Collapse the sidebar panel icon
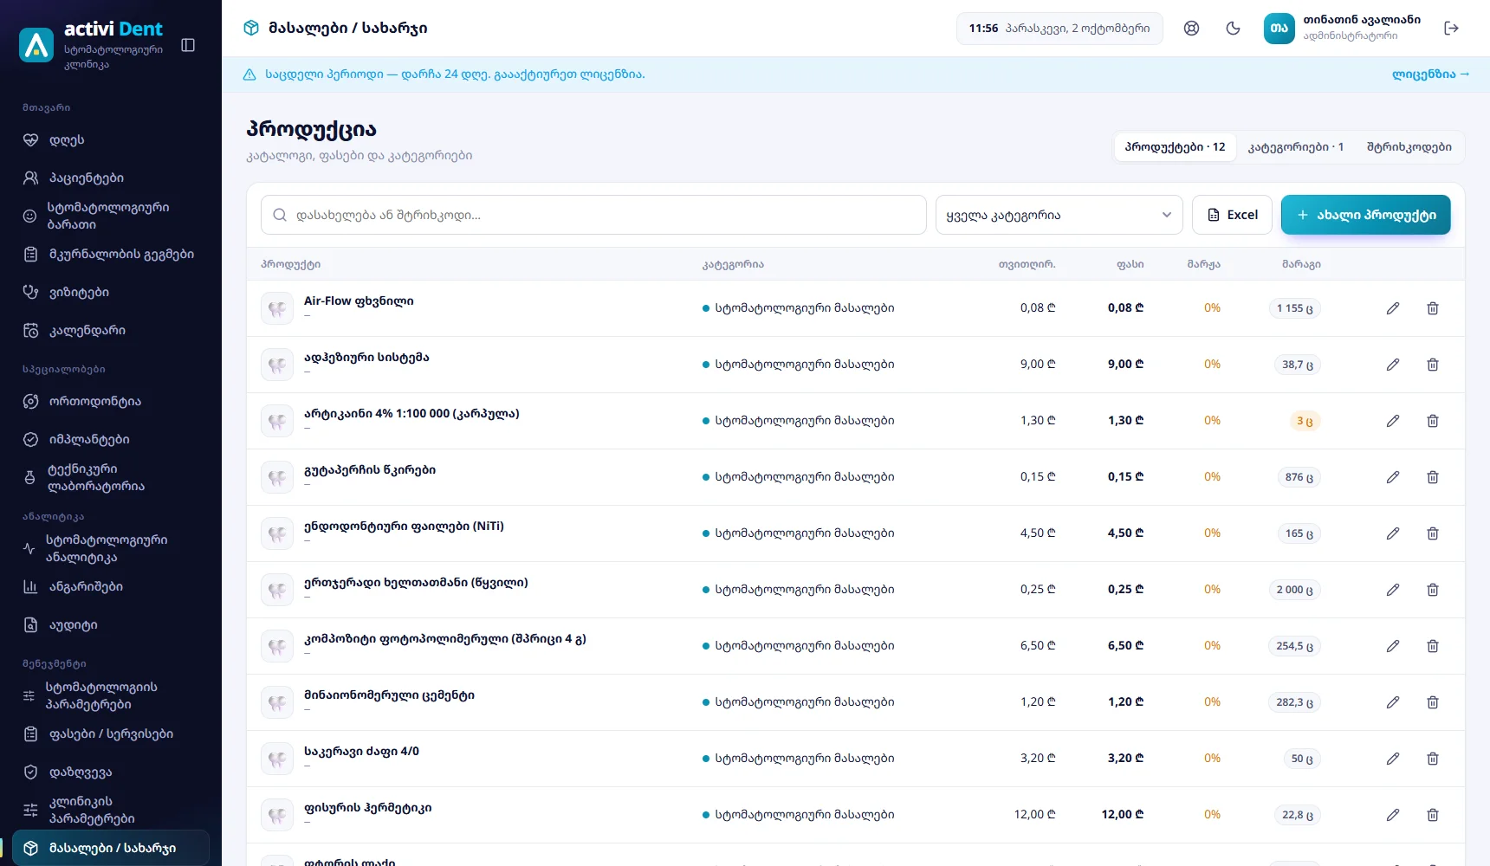The width and height of the screenshot is (1490, 866). pyautogui.click(x=188, y=45)
